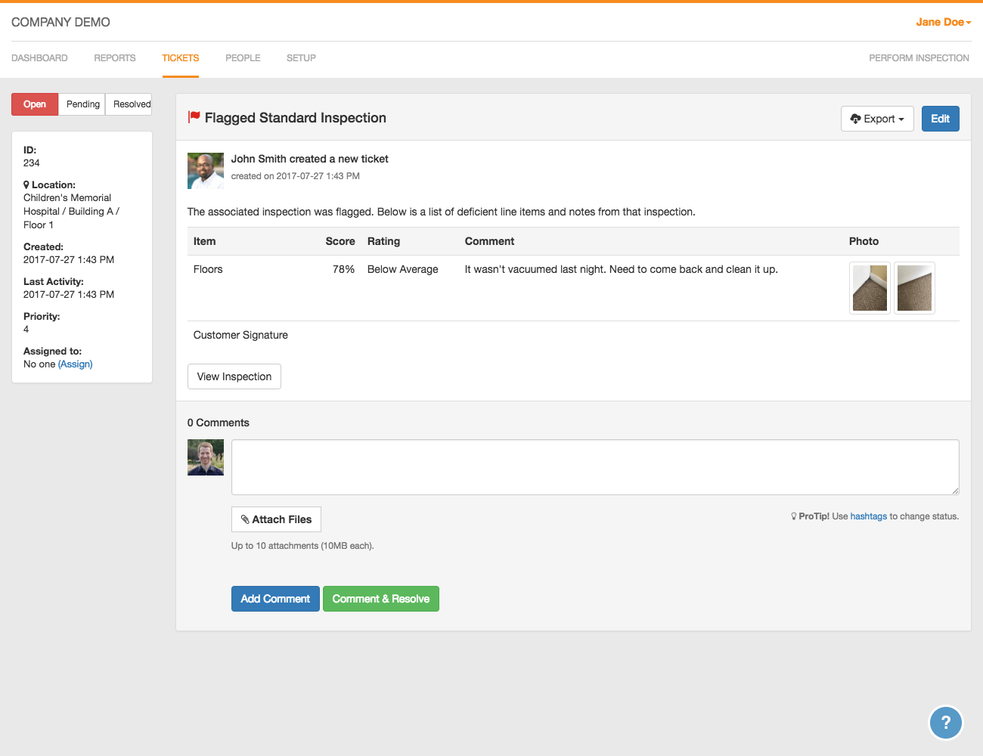Expand the Export dropdown
Image resolution: width=983 pixels, height=756 pixels.
click(x=877, y=119)
